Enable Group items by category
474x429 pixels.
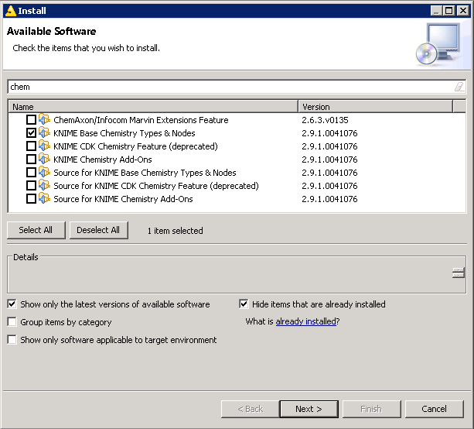(x=12, y=322)
